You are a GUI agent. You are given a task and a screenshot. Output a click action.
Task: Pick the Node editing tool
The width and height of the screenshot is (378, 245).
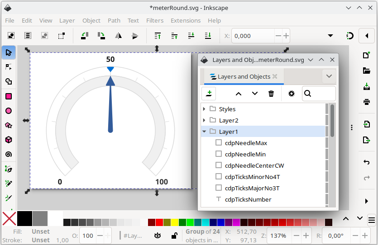8,67
